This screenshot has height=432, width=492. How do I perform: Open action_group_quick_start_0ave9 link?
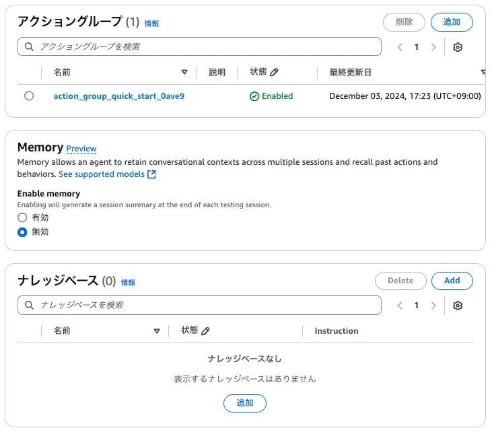coord(119,96)
